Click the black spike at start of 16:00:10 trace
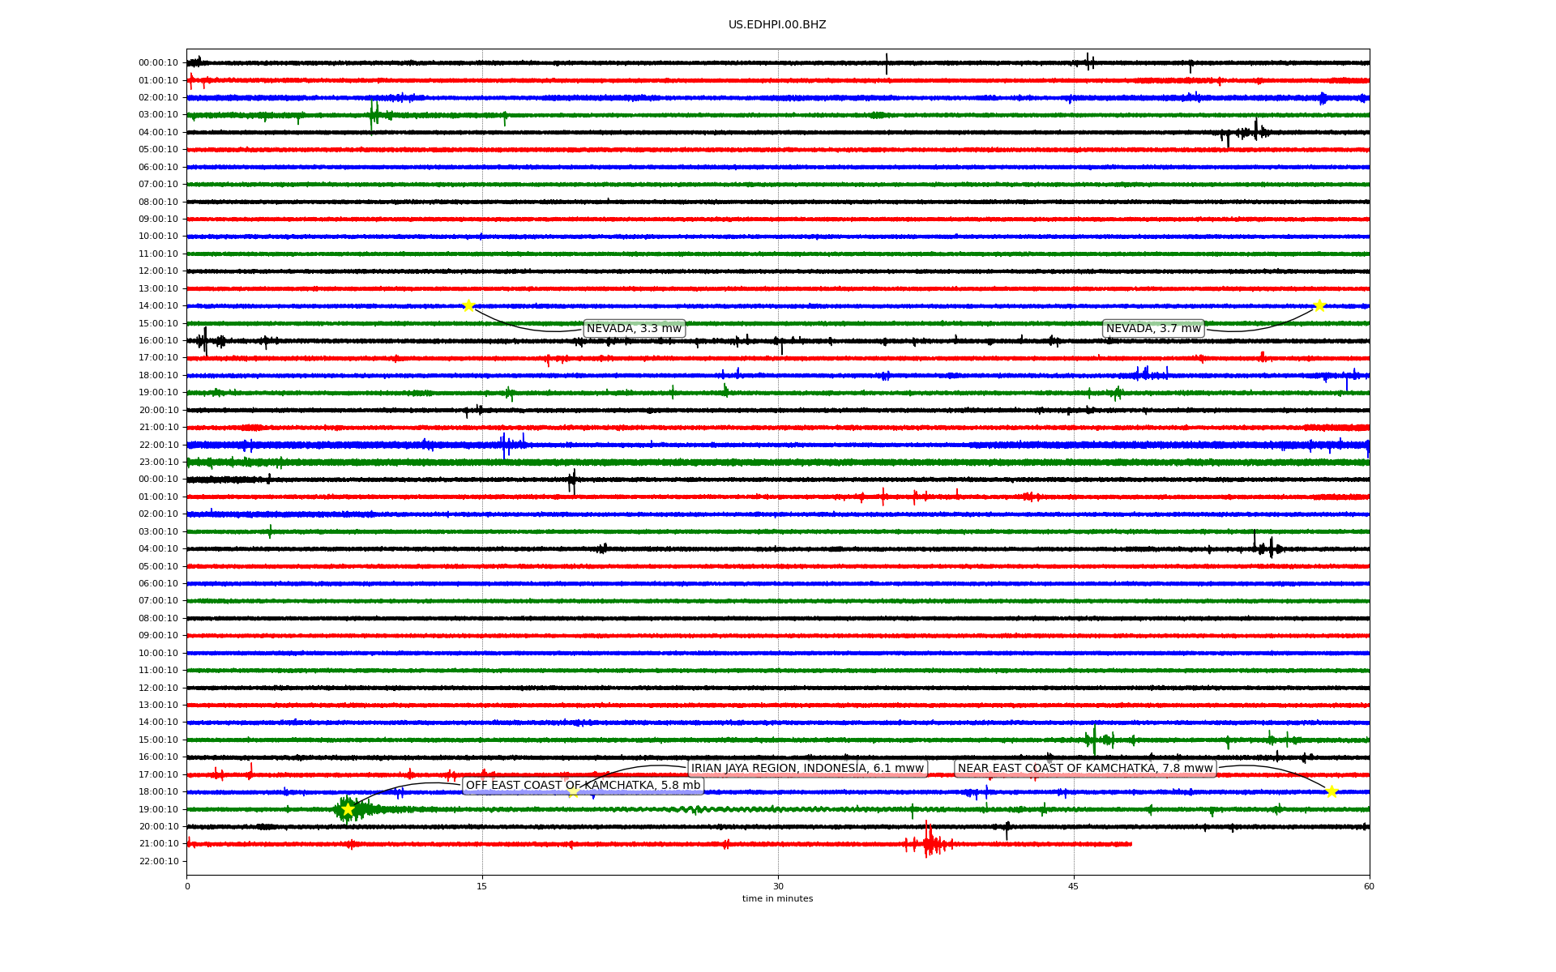This screenshot has height=972, width=1556. 205,340
